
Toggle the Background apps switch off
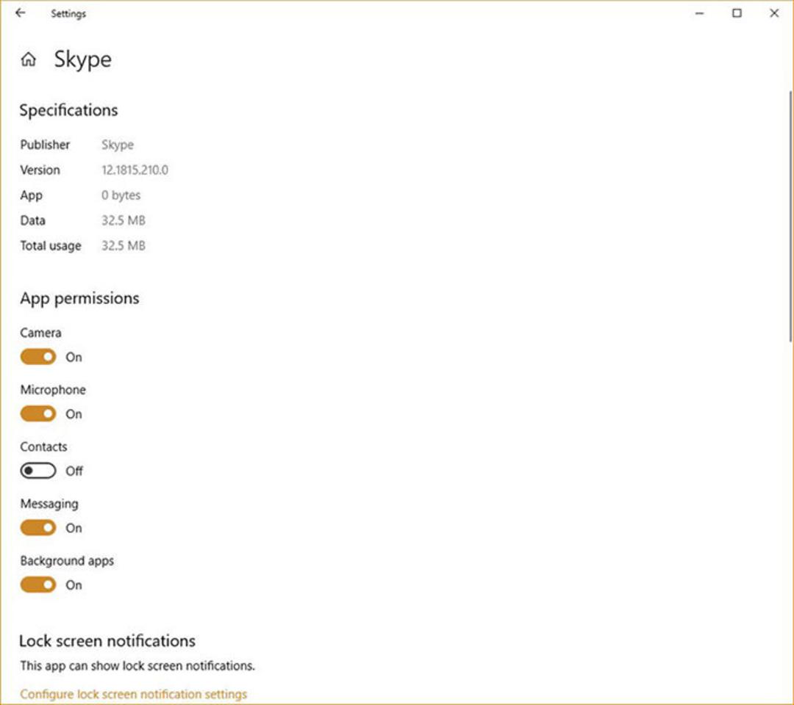pyautogui.click(x=38, y=585)
